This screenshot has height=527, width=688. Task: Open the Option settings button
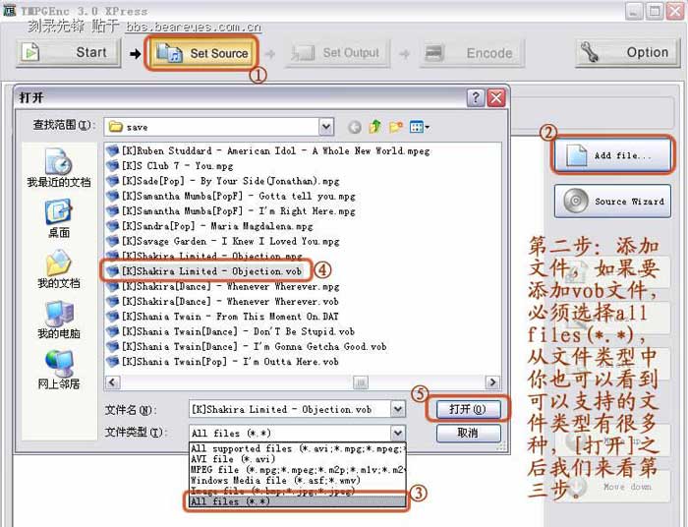point(628,53)
